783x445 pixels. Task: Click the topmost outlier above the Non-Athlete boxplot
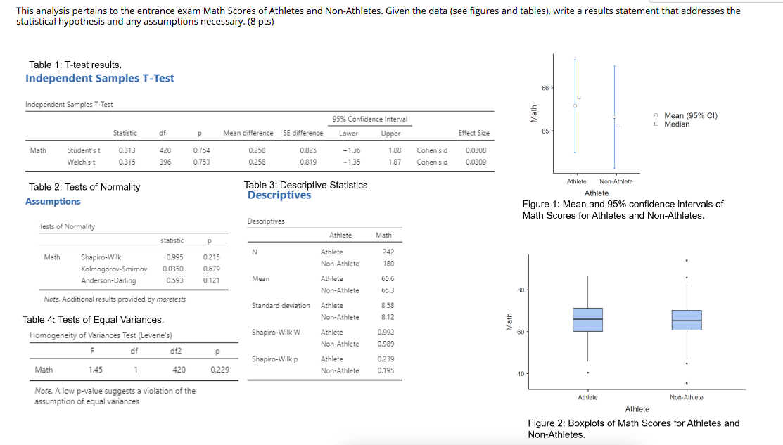687,260
